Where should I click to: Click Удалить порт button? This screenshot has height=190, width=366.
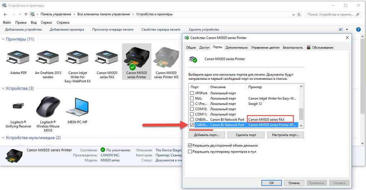(246, 135)
